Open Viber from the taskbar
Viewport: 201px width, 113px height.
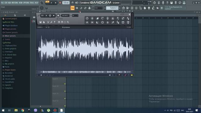pos(35,110)
